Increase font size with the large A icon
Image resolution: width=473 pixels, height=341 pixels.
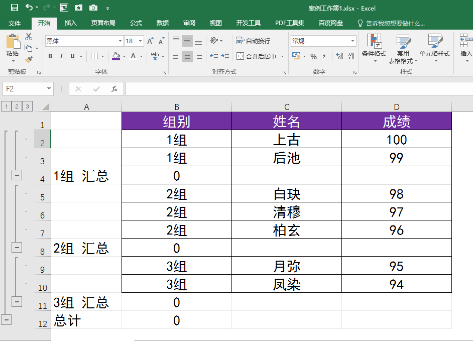point(150,41)
